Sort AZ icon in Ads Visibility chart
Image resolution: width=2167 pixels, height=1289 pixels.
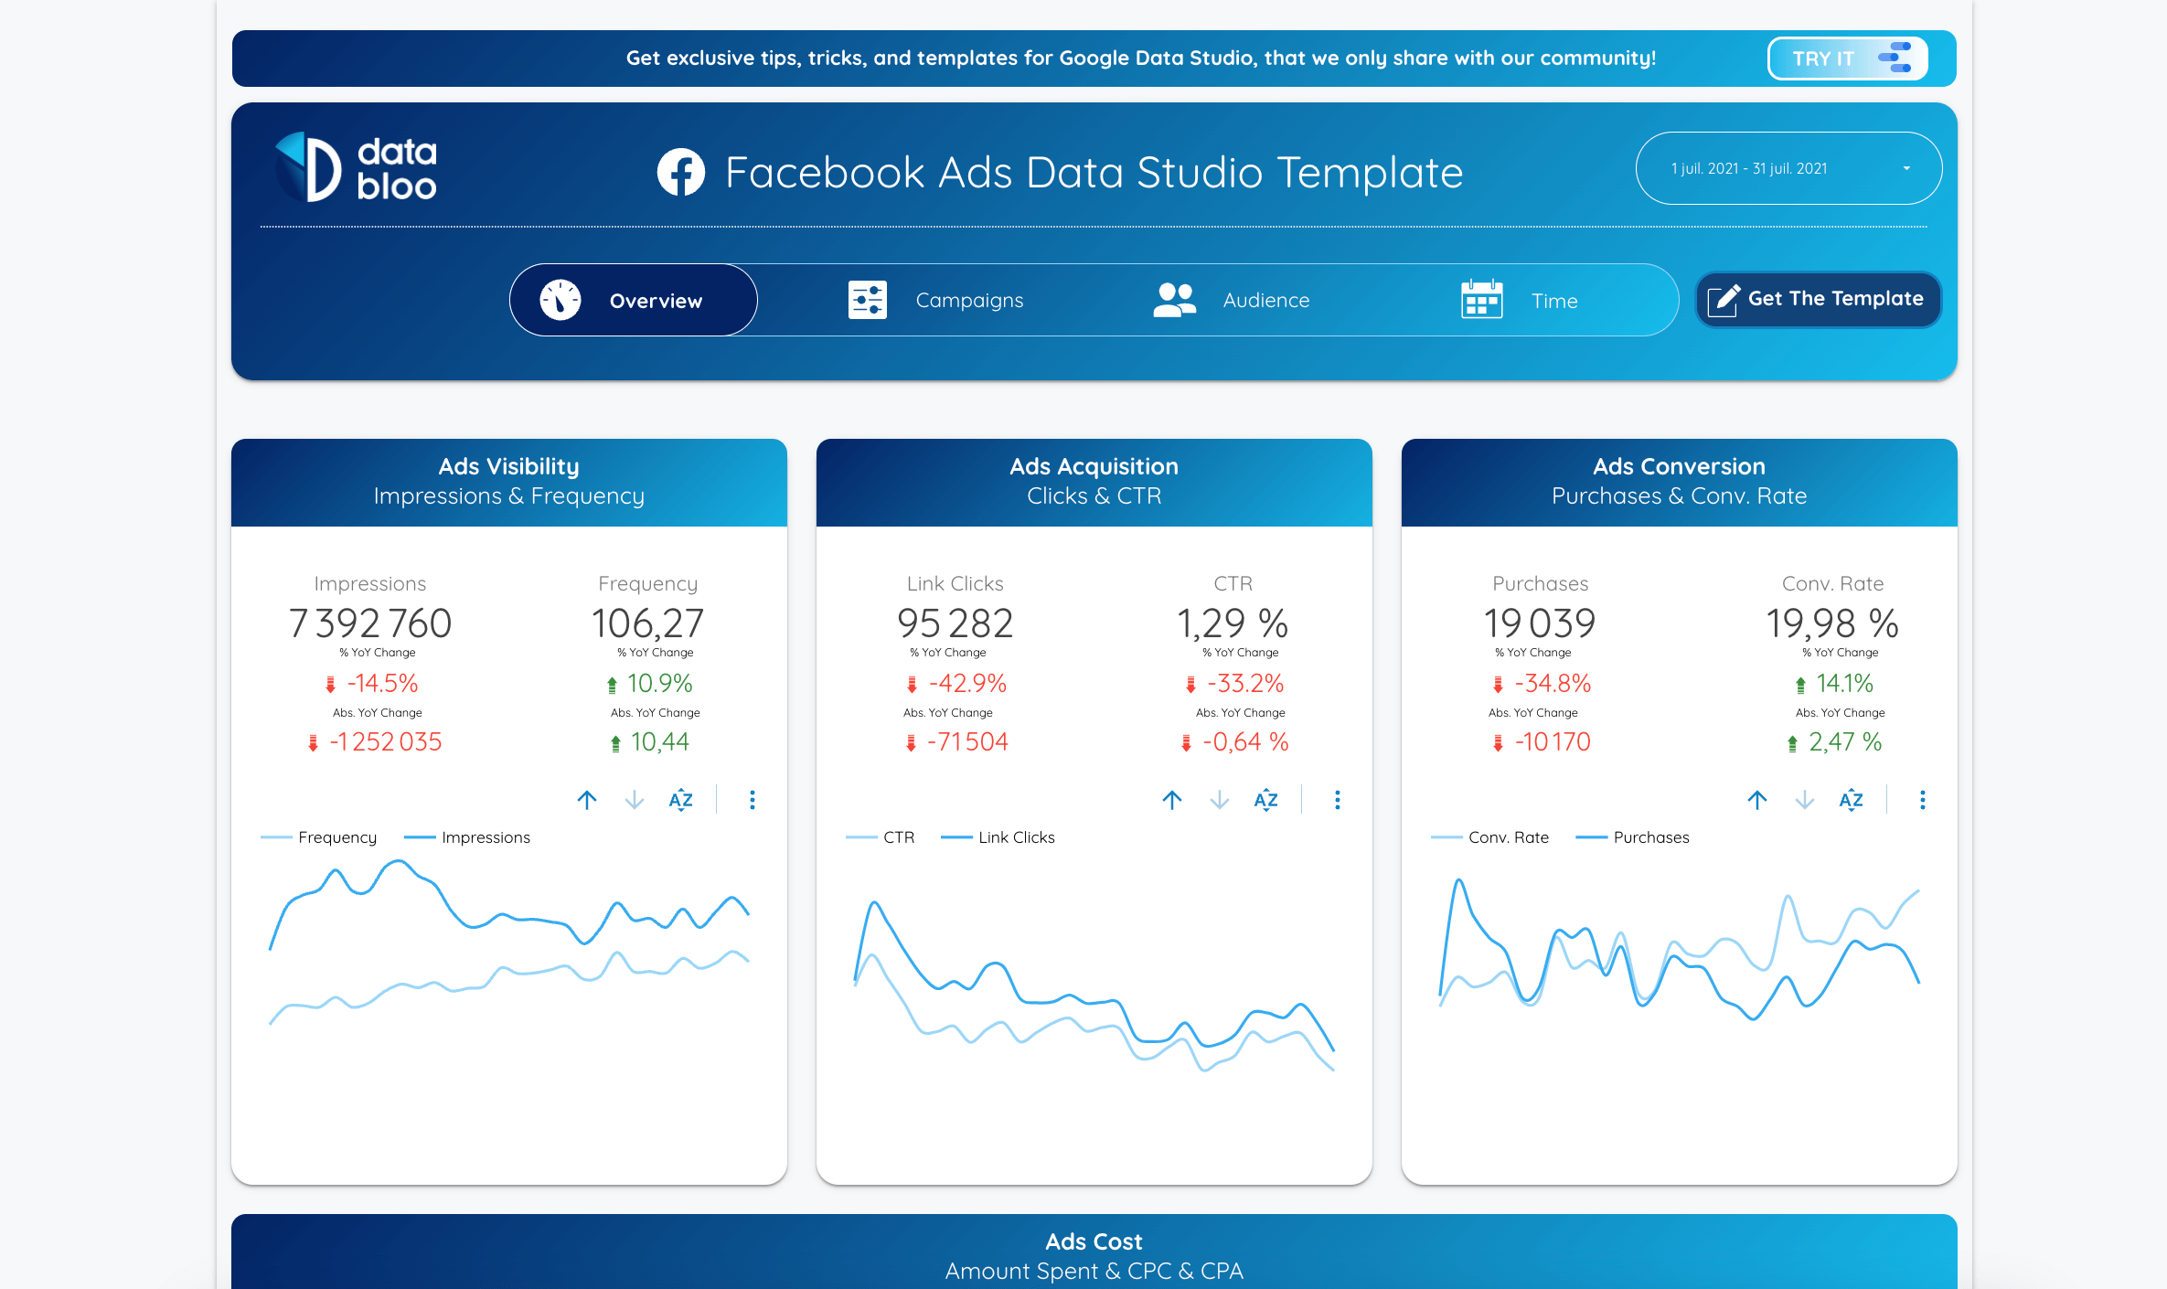[681, 800]
